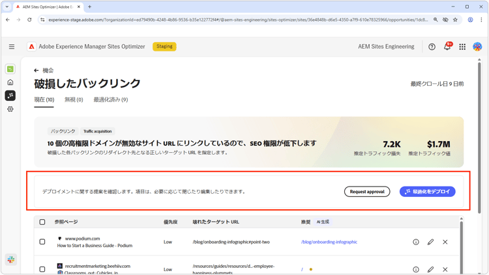
Task: Click the eye-slash icon in address bar
Action: (x=445, y=20)
